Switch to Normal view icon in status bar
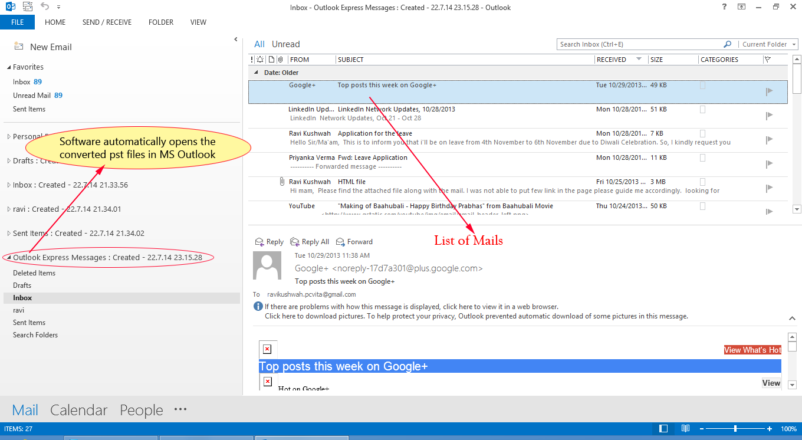 coord(663,429)
